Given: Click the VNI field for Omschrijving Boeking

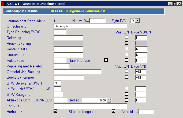Looking at the screenshot, I should (140, 72).
